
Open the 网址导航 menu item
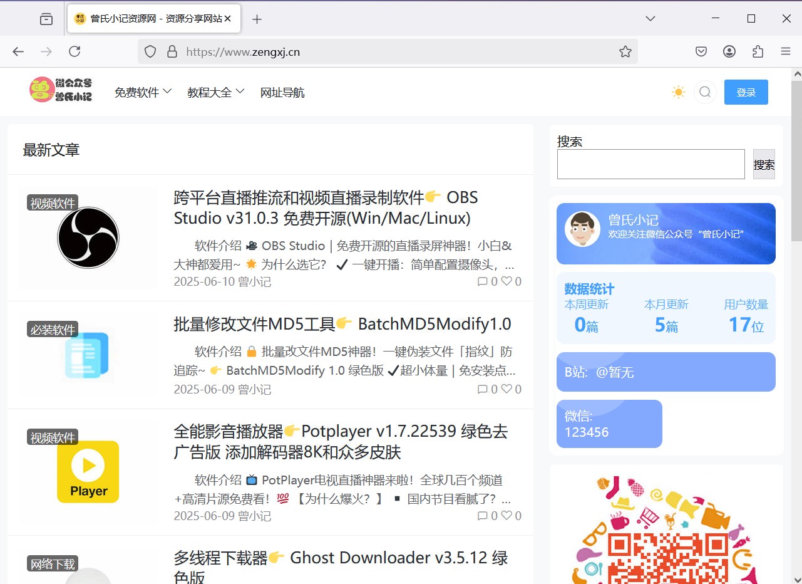282,93
